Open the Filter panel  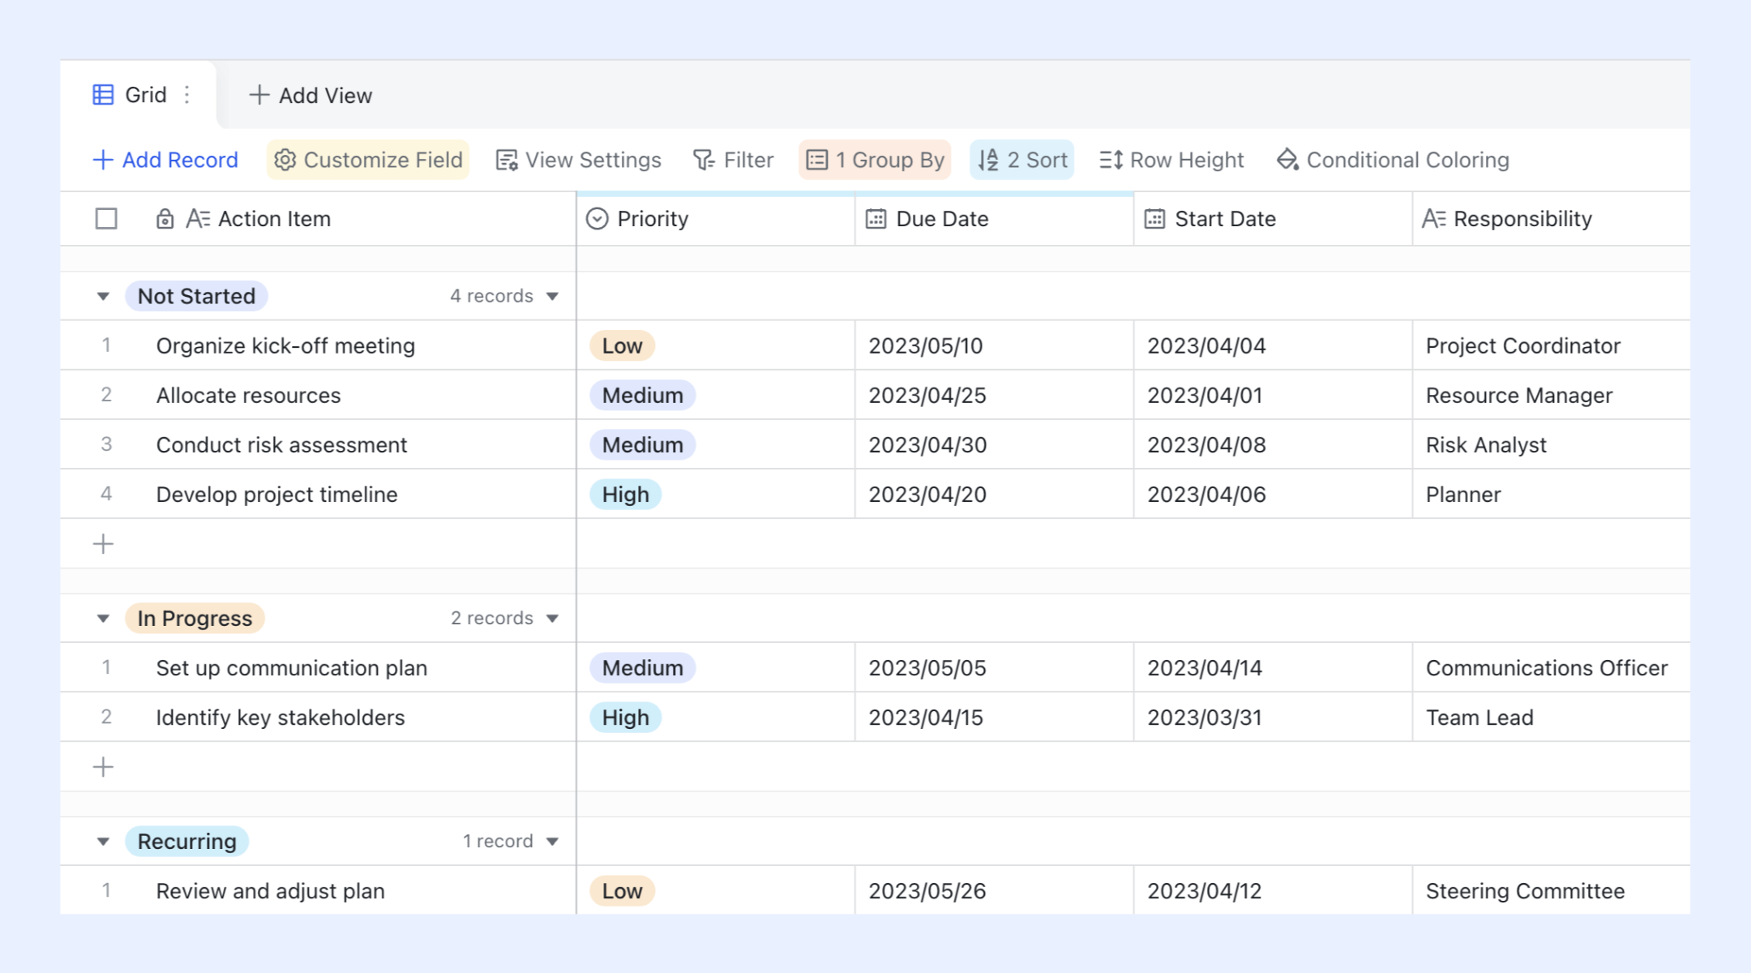734,160
